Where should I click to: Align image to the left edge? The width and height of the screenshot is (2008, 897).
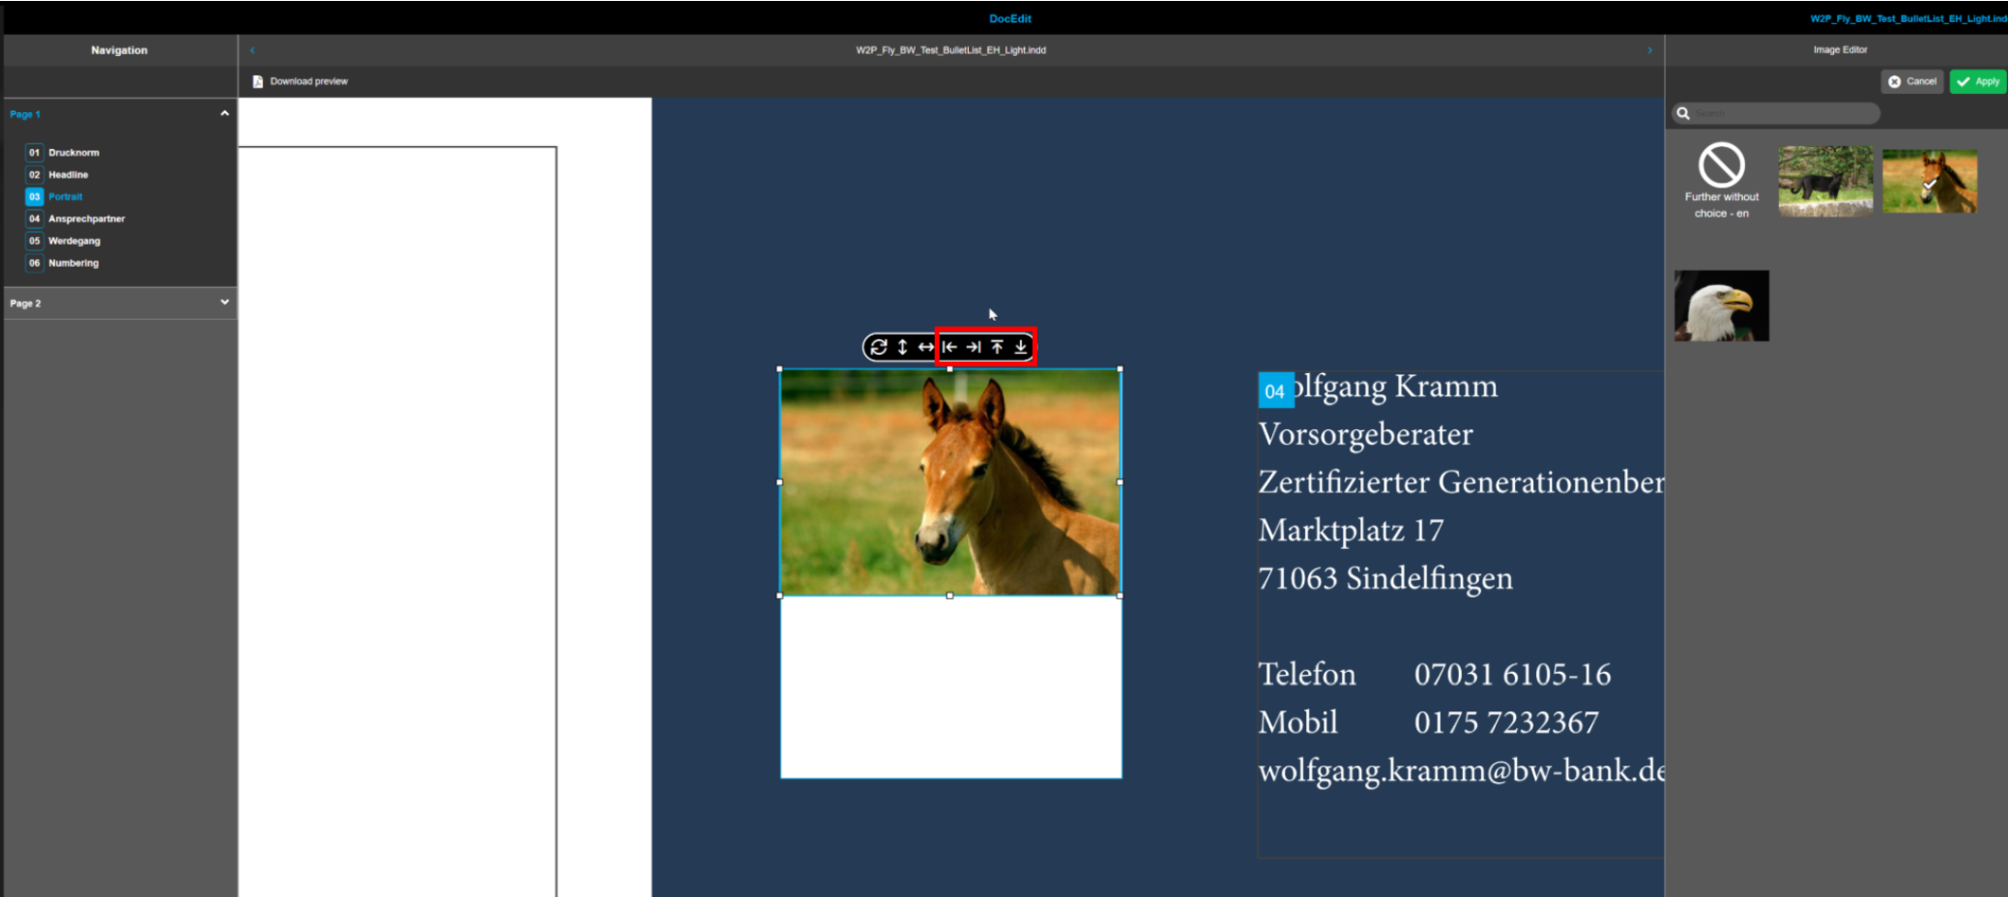pyautogui.click(x=950, y=347)
